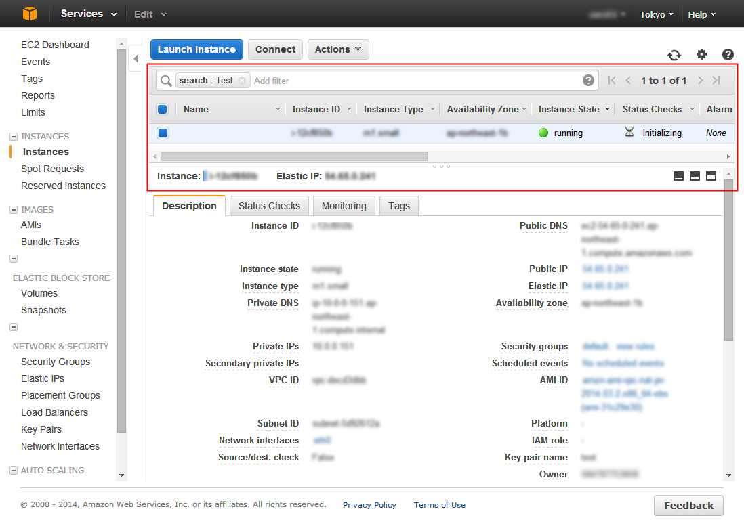
Task: Click sidebar scroll-up arrow
Action: point(121,43)
